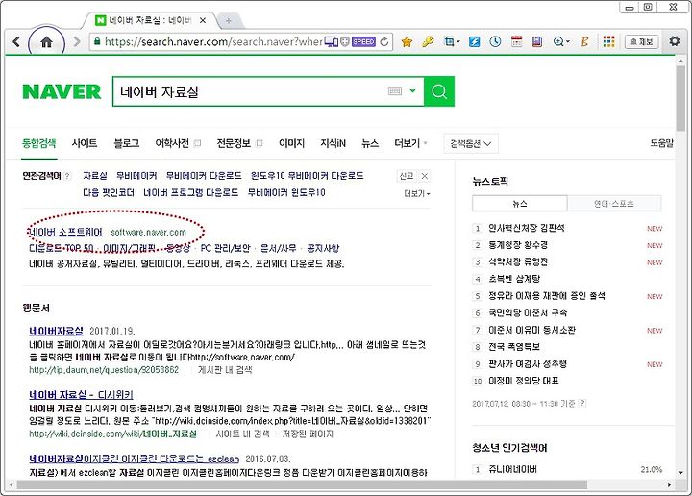Click the toolbar button left of the gear
Viewport: 692px width, 496px height.
click(x=642, y=42)
